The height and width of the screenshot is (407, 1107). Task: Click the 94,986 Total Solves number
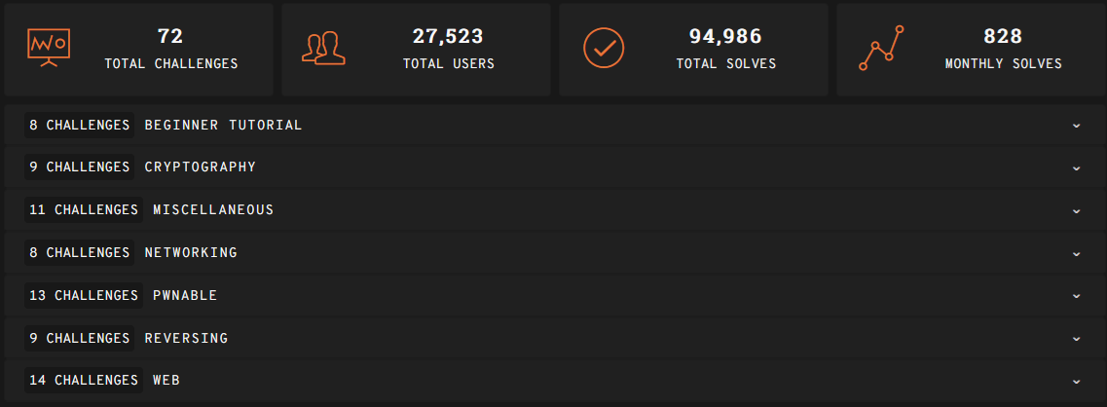pos(725,36)
